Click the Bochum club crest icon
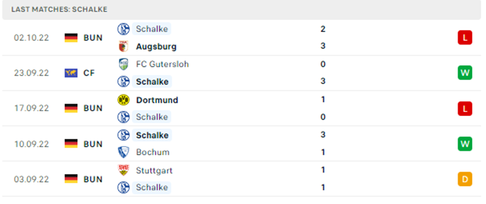The width and height of the screenshot is (486, 204). click(123, 152)
